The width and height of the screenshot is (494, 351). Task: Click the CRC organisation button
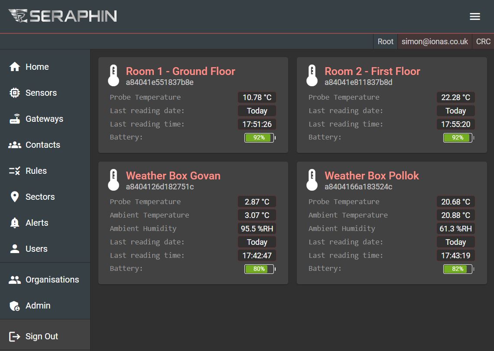click(483, 42)
